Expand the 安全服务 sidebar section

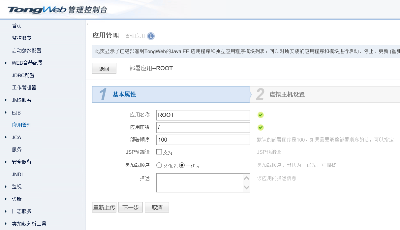point(6,162)
